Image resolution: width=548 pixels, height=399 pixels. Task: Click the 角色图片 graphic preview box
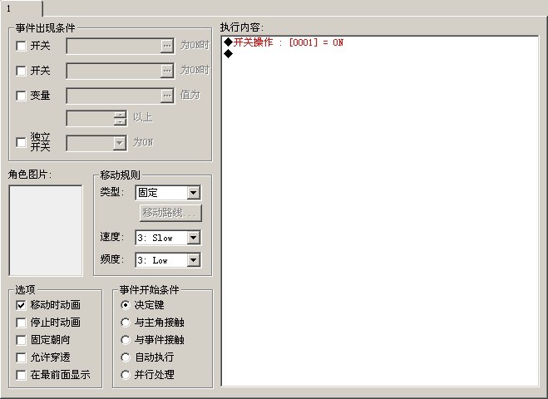click(x=46, y=230)
